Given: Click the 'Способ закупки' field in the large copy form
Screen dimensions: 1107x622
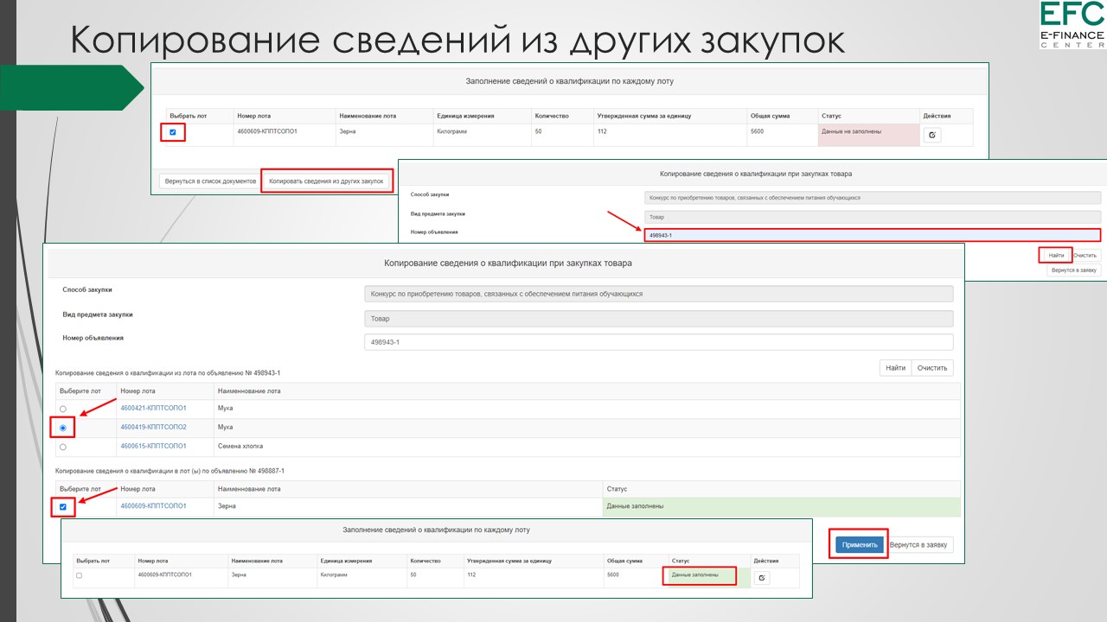Looking at the screenshot, I should pos(659,294).
